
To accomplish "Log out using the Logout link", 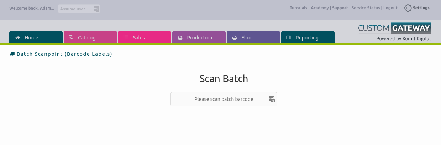I will (390, 8).
